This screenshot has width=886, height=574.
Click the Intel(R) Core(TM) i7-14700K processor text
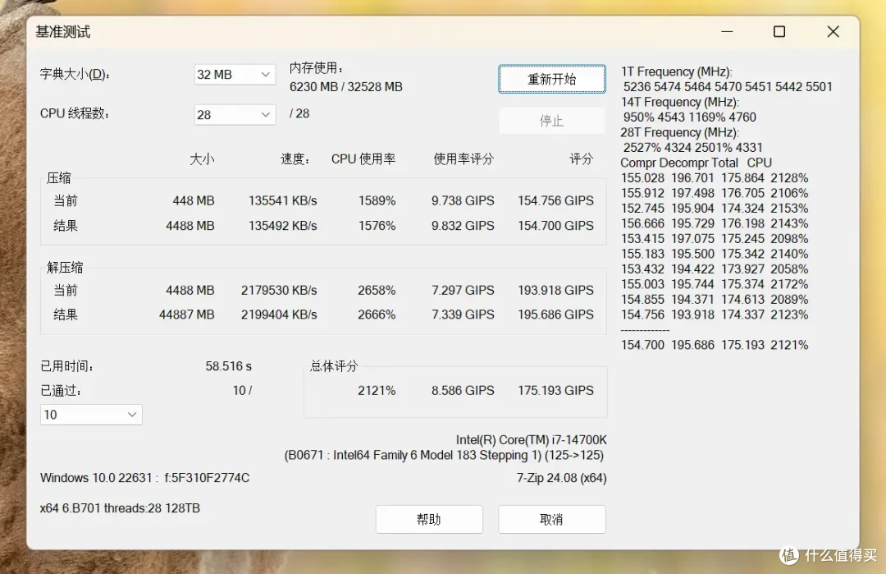click(531, 440)
